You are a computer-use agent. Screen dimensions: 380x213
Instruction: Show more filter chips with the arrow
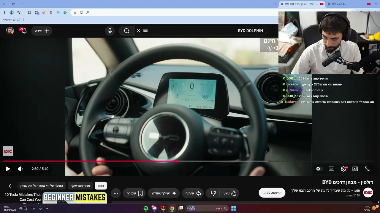point(10,186)
